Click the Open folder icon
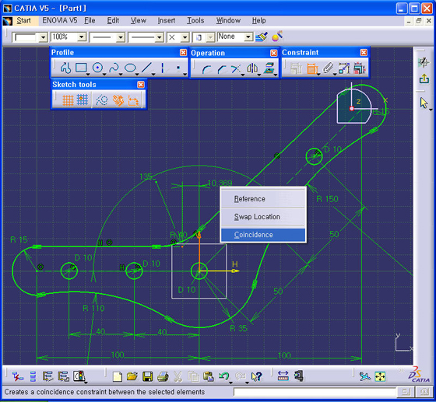The width and height of the screenshot is (436, 402). pos(132,376)
